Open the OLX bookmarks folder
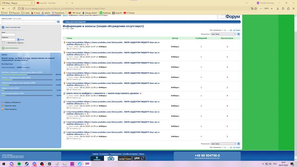Image resolution: width=297 pixels, height=167 pixels. pyautogui.click(x=4, y=13)
